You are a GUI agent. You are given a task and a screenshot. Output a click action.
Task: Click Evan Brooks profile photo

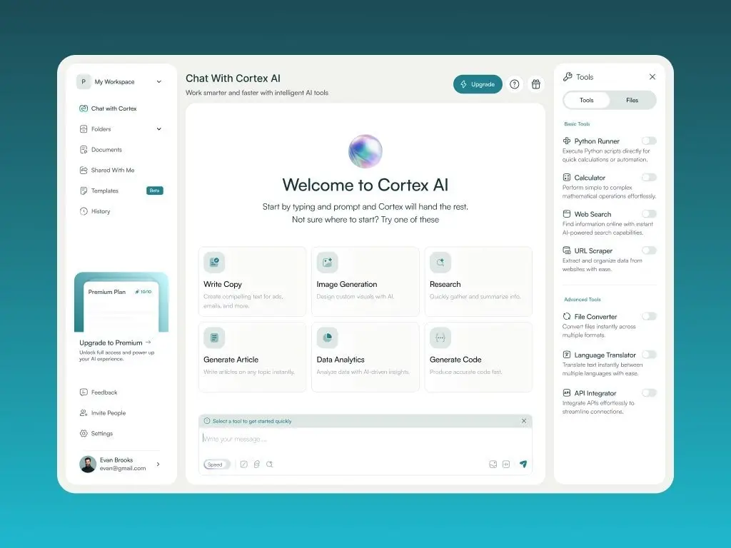pos(88,464)
